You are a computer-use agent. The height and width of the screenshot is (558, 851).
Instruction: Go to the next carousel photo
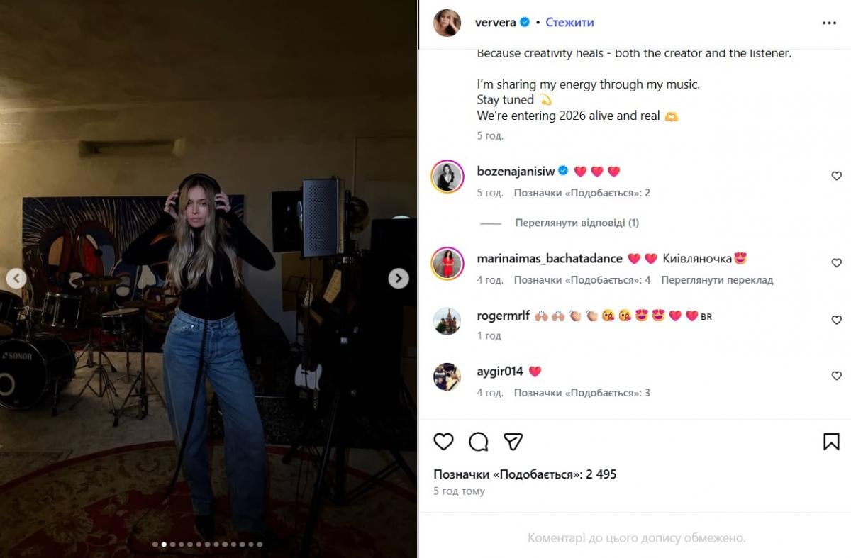click(399, 279)
